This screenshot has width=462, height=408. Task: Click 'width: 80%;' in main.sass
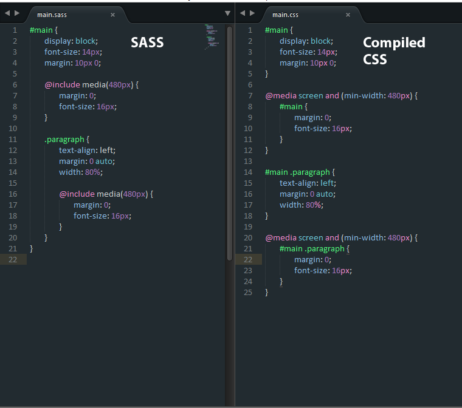coord(81,172)
